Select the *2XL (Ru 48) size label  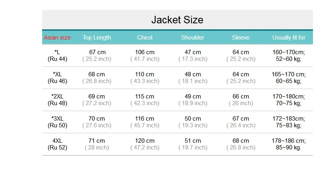pyautogui.click(x=57, y=100)
